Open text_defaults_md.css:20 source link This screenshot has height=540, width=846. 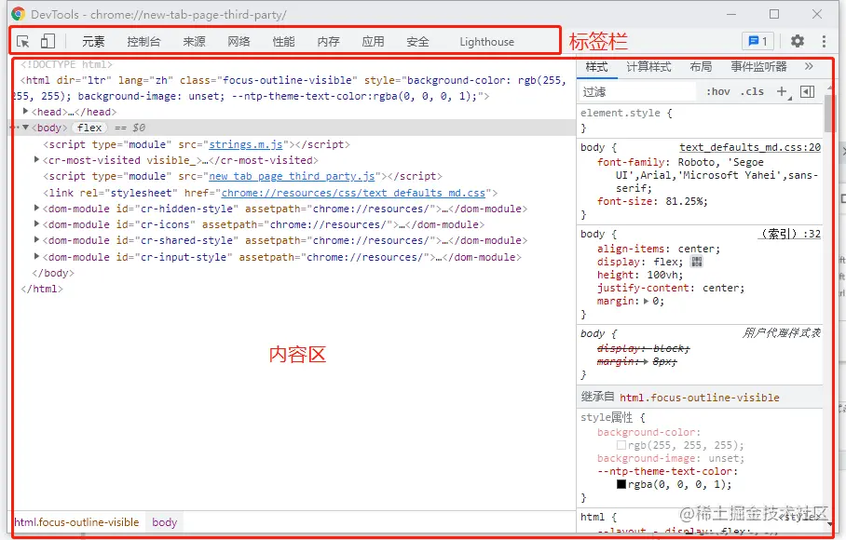[x=750, y=147]
